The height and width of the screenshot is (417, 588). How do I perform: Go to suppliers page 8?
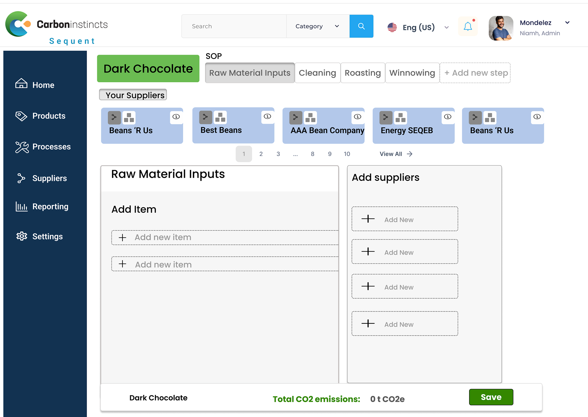312,154
